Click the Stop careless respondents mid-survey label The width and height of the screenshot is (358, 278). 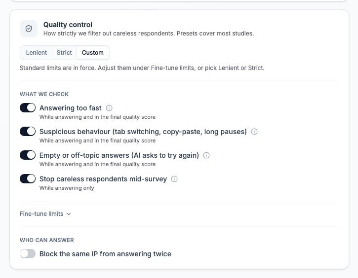click(103, 179)
